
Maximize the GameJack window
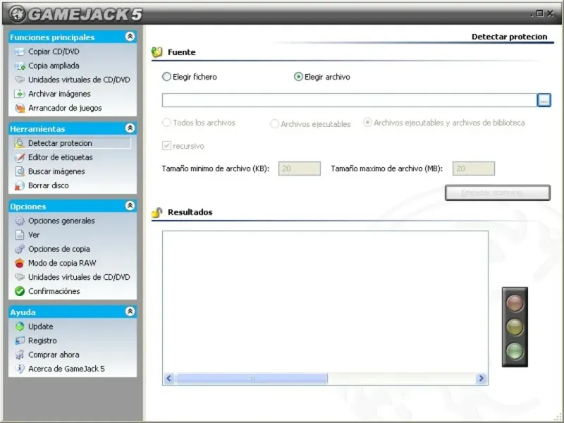coord(539,13)
